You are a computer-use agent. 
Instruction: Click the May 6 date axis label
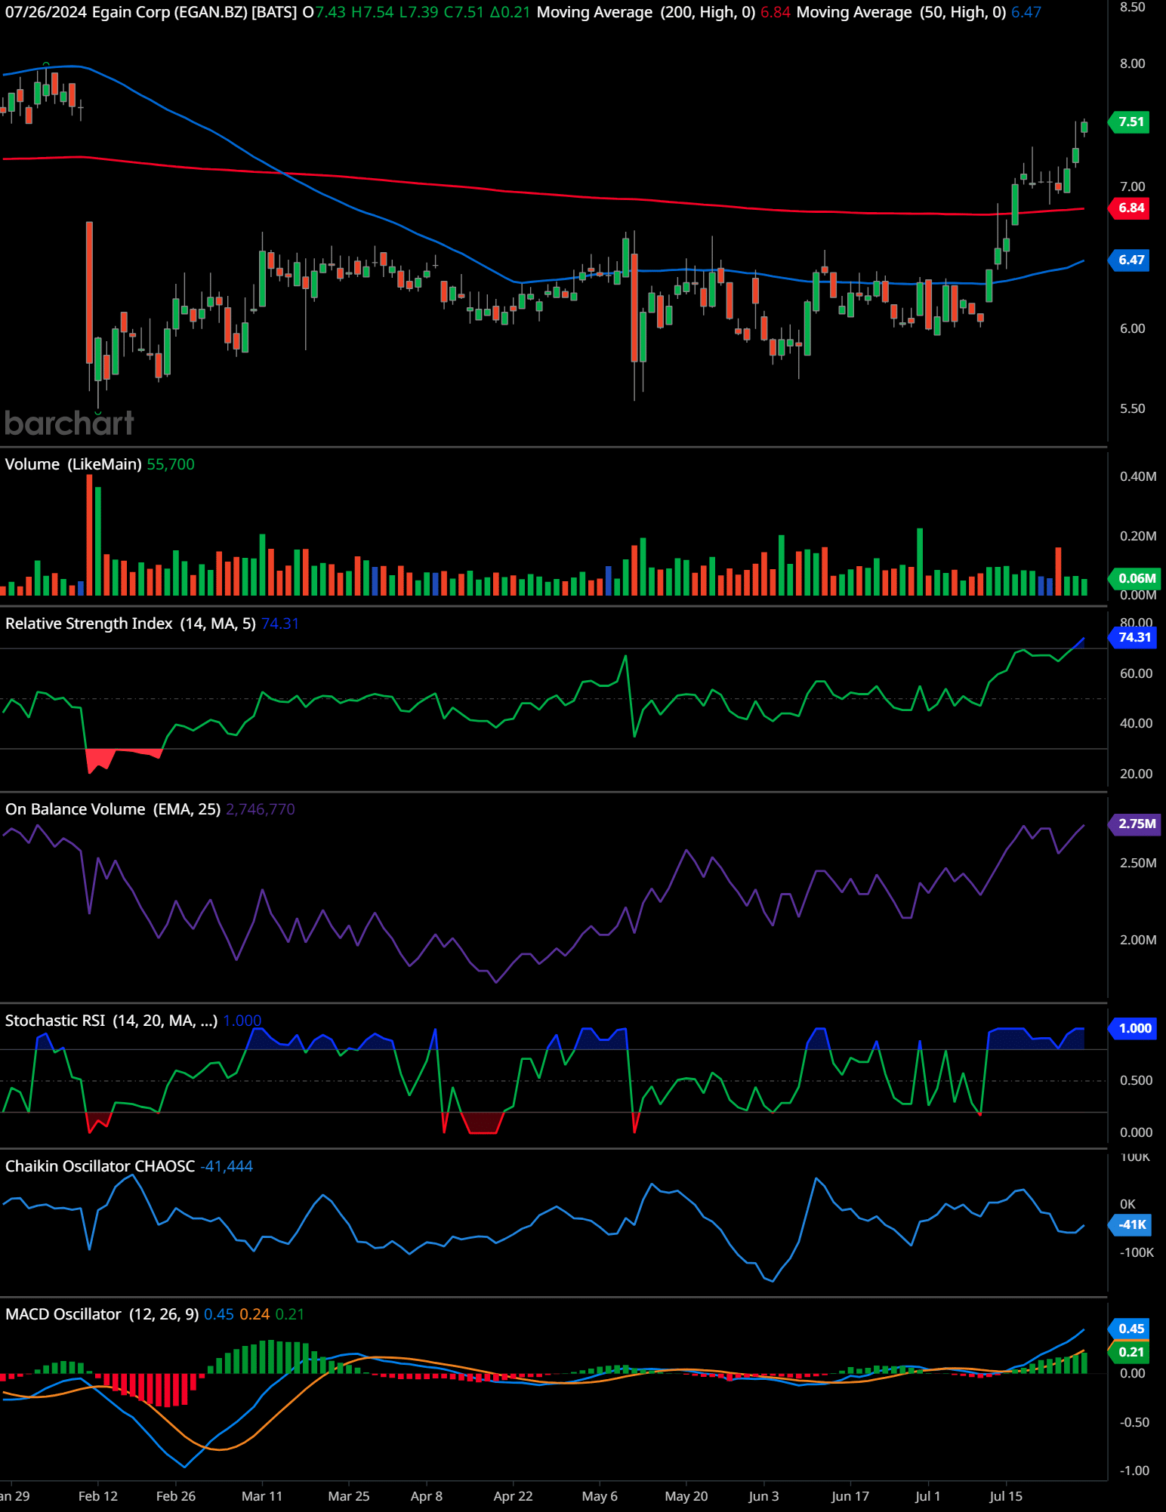600,1496
